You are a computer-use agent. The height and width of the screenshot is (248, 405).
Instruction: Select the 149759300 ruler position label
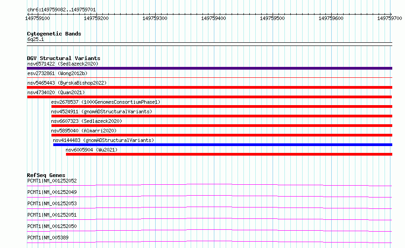(155, 18)
